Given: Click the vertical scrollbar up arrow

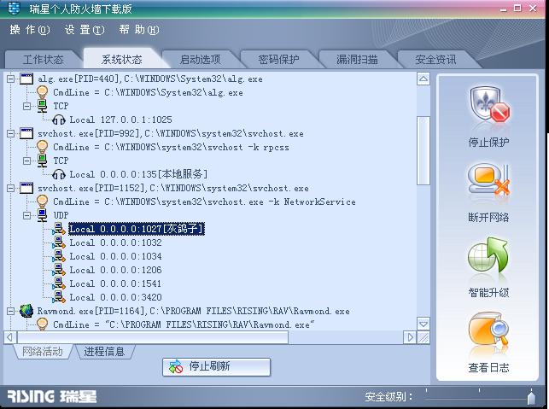Looking at the screenshot, I should 423,79.
